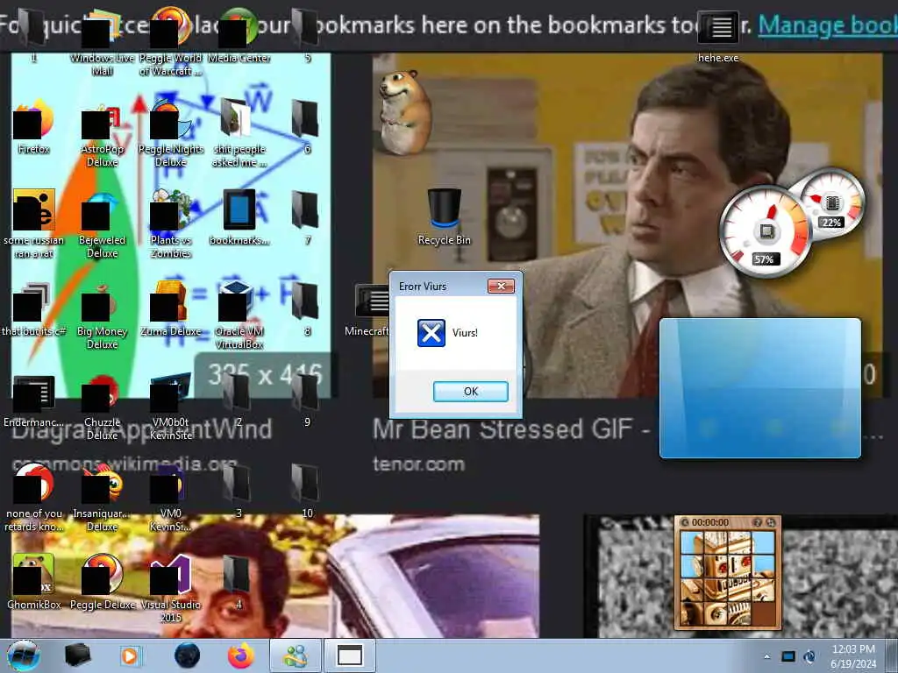Viewport: 898px width, 673px height.
Task: Select Peggle World of Warcraft desktop icon
Action: [x=171, y=40]
